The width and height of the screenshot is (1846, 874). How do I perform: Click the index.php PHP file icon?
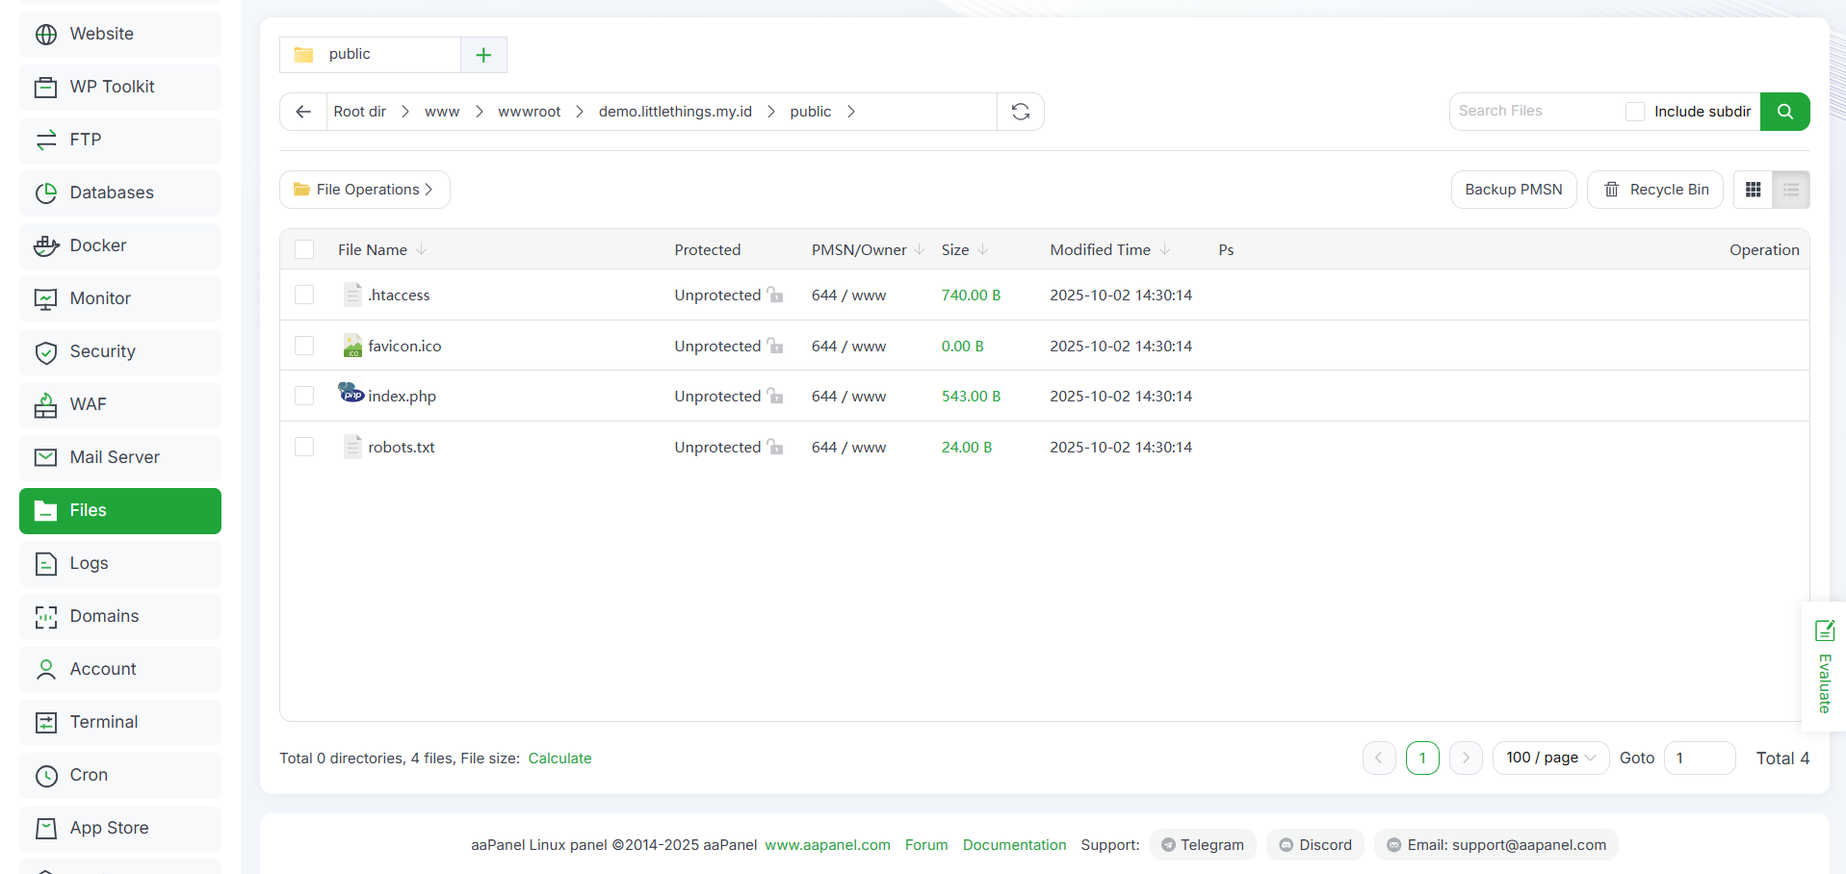(x=351, y=393)
